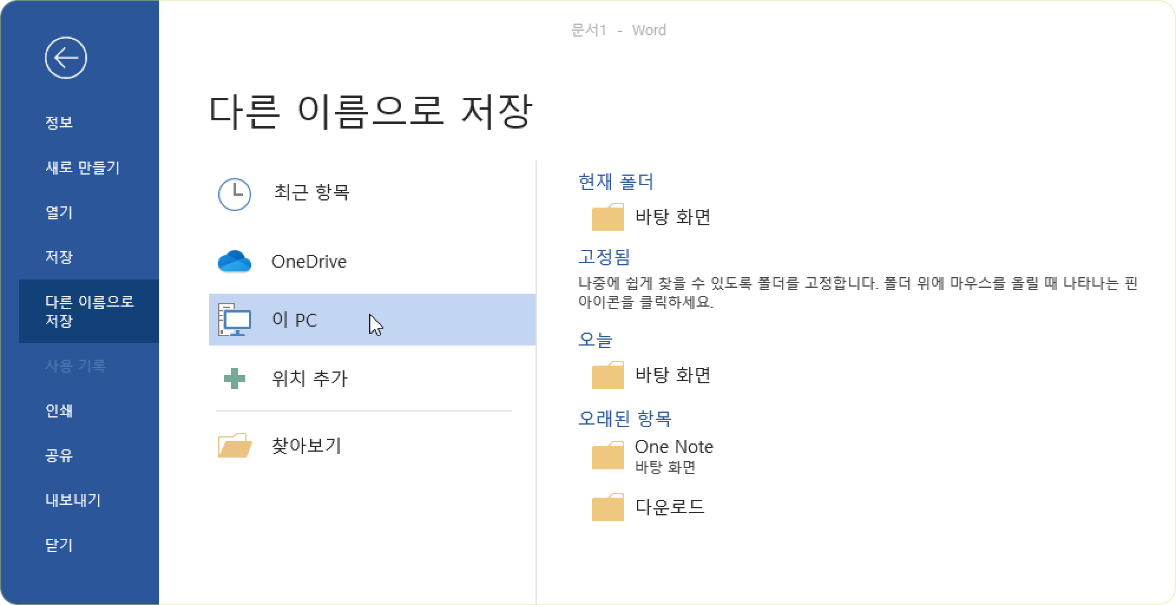Select 열기 in the sidebar
This screenshot has height=605, width=1176.
point(59,212)
